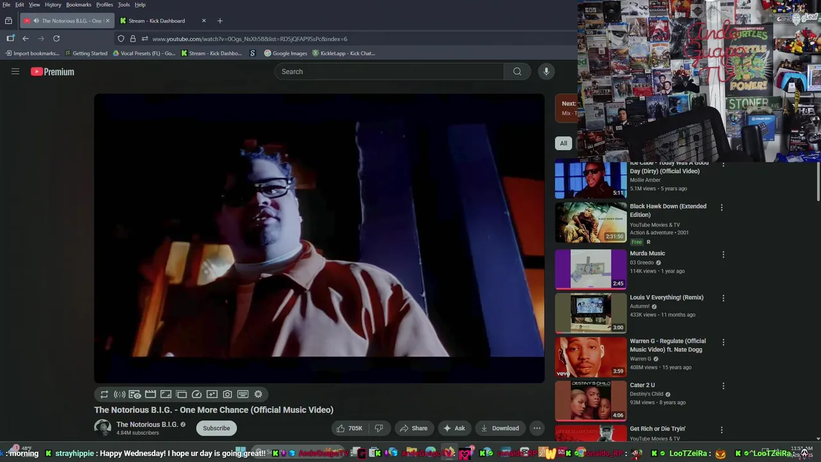Screen dimensions: 821x462
Task: Play Warren G Regulate thumbnail
Action: (591, 357)
